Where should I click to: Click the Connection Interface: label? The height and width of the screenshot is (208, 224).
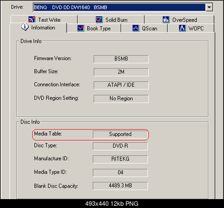tap(57, 85)
